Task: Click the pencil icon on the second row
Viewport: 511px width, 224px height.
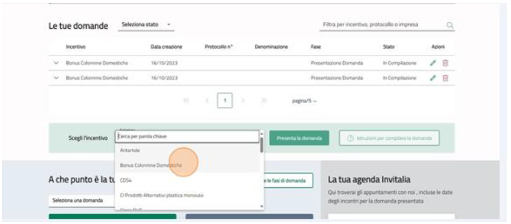Action: tap(433, 78)
